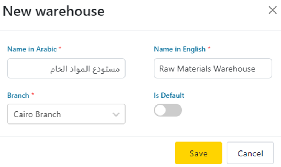Click the white knob of Is Default switch
The height and width of the screenshot is (167, 281).
161,110
